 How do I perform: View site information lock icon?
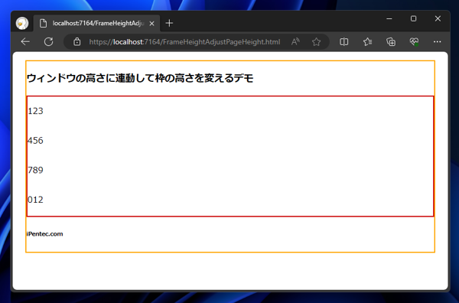pos(77,42)
